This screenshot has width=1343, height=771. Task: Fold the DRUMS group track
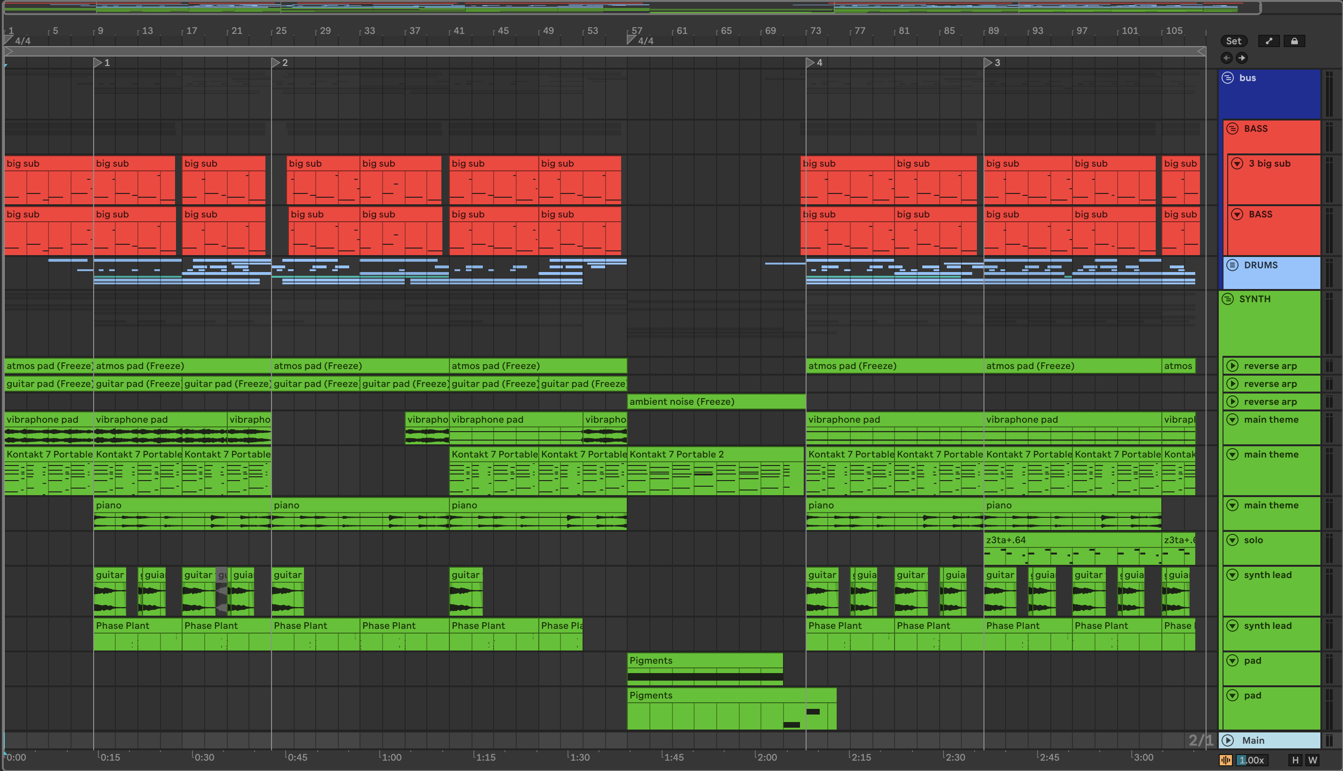(1232, 265)
